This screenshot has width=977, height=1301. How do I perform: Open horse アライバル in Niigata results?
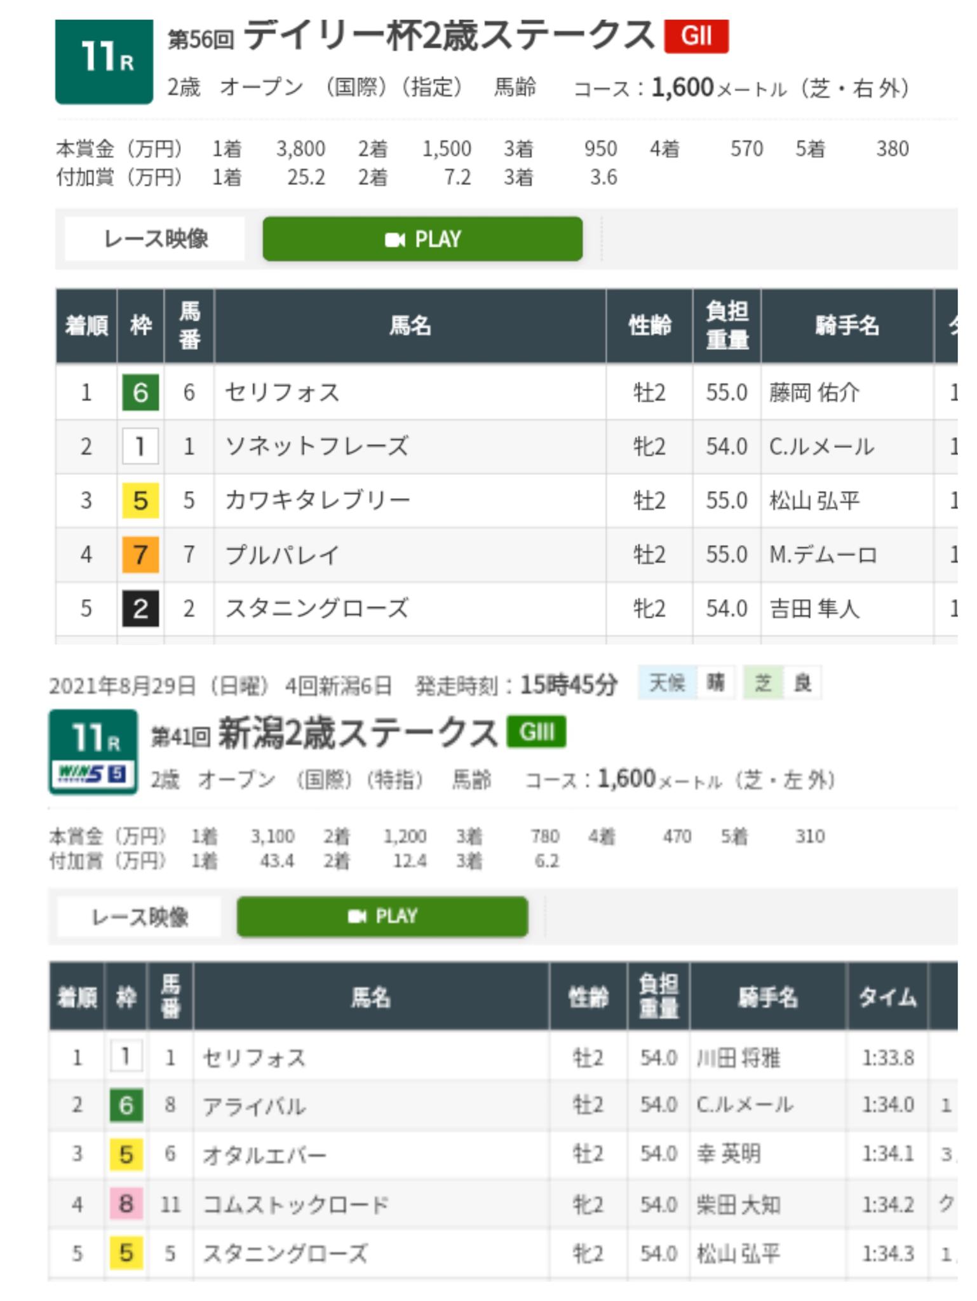point(254,1106)
